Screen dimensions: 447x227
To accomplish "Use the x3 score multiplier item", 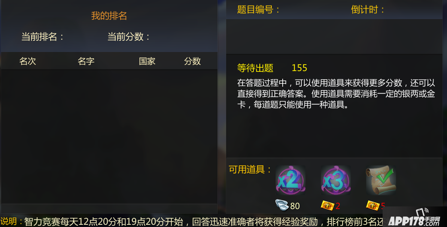I will [x=335, y=180].
